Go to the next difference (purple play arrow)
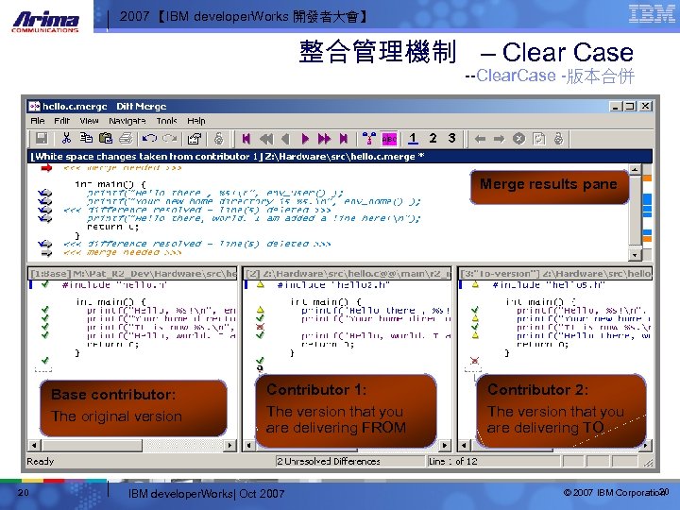 click(305, 139)
